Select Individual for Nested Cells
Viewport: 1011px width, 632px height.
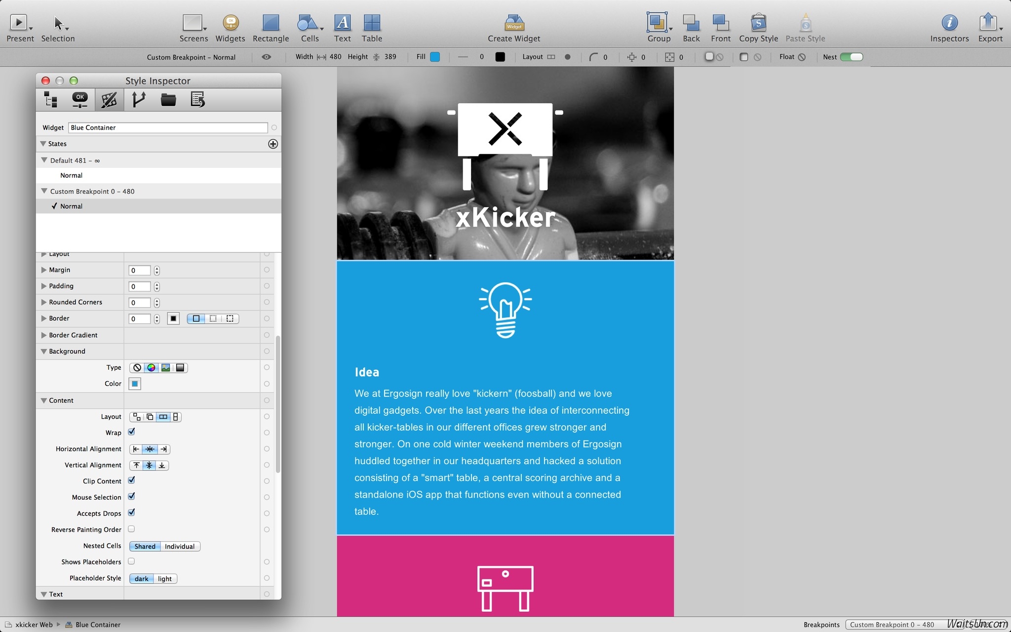click(180, 547)
